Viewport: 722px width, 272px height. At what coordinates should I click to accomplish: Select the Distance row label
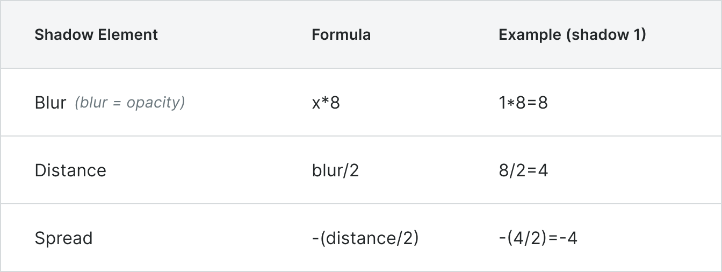70,170
